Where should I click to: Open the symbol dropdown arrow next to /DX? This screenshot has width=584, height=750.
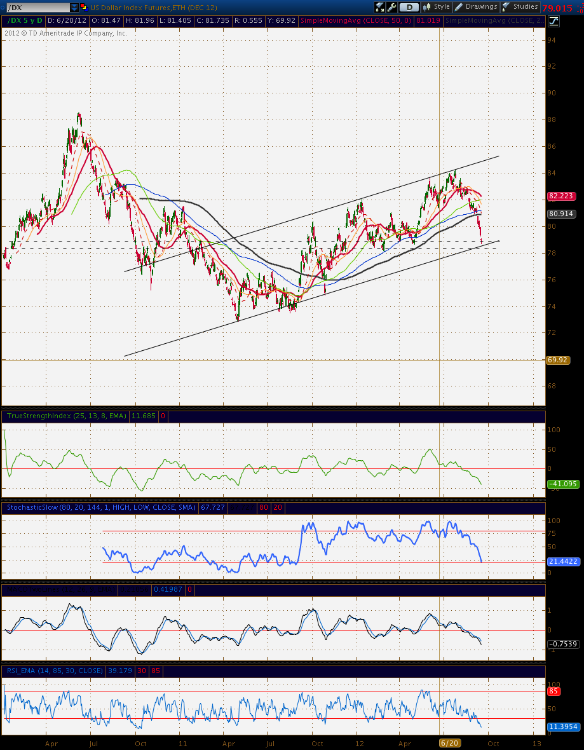74,7
